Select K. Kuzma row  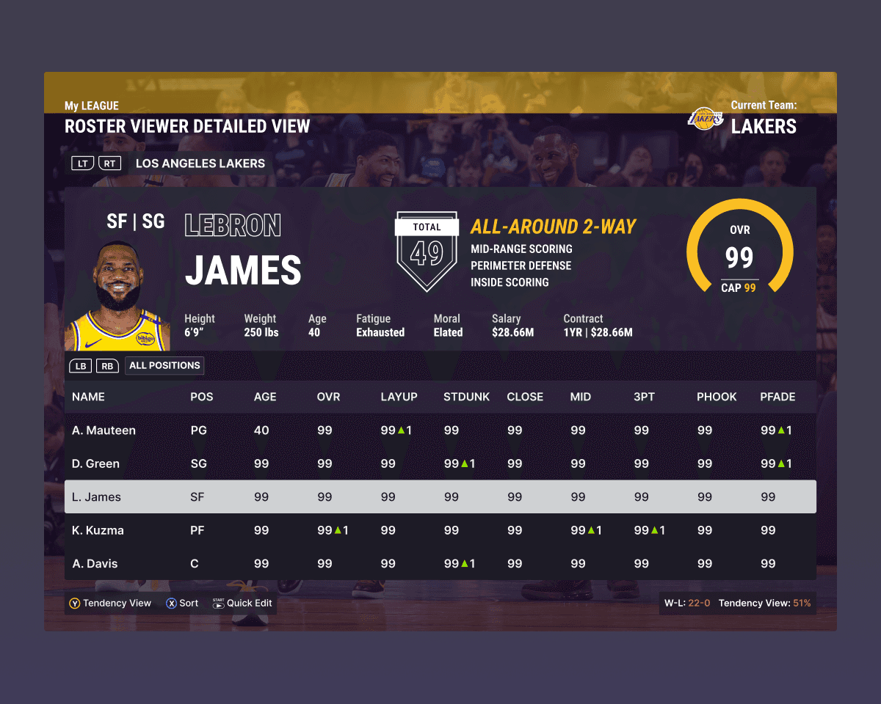coord(440,530)
